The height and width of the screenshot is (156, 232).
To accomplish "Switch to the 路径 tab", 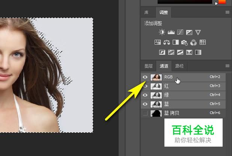I will 179,66.
